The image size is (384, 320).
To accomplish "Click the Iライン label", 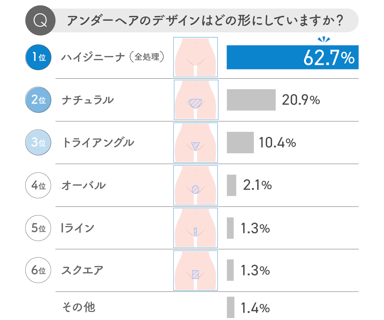I will (x=77, y=228).
